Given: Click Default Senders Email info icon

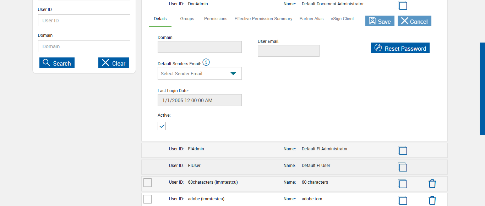Looking at the screenshot, I should coord(206,62).
